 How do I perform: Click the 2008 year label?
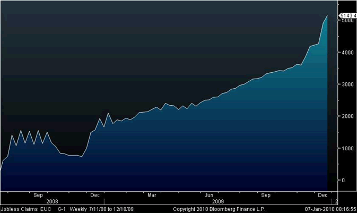[52, 202]
